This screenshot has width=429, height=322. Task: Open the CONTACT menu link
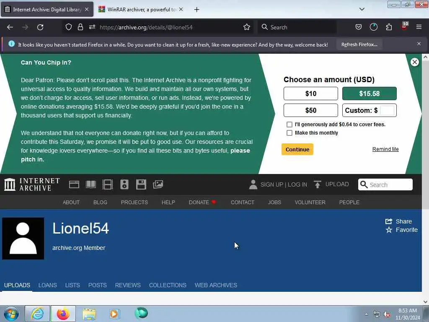(243, 203)
